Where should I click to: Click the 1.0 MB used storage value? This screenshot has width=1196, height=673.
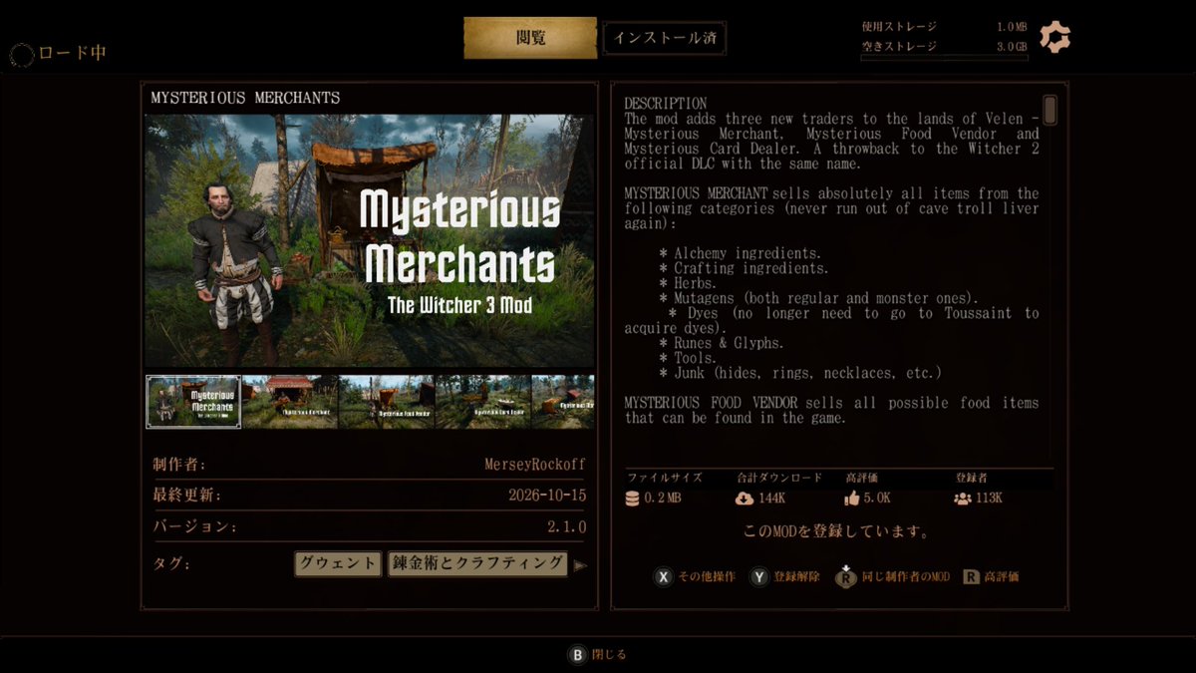click(x=1011, y=27)
